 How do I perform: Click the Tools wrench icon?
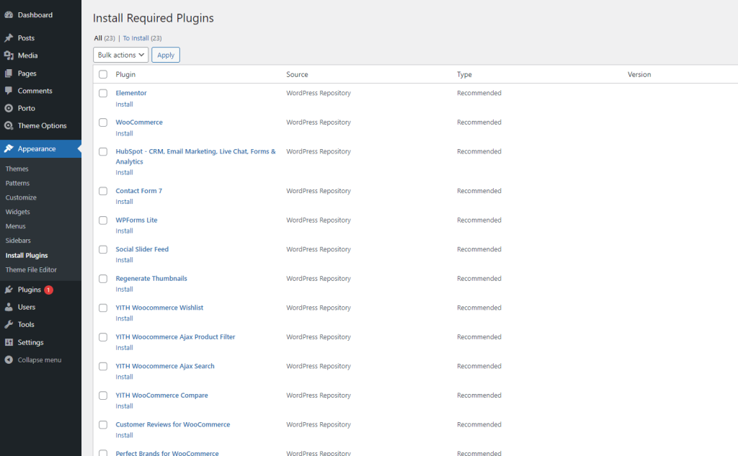9,324
